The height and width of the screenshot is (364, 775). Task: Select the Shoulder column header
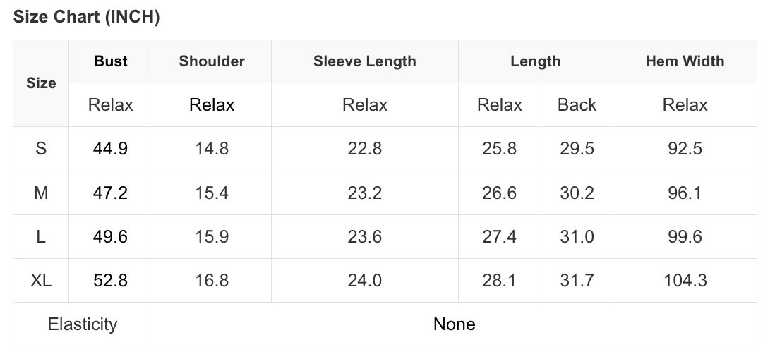pos(212,61)
